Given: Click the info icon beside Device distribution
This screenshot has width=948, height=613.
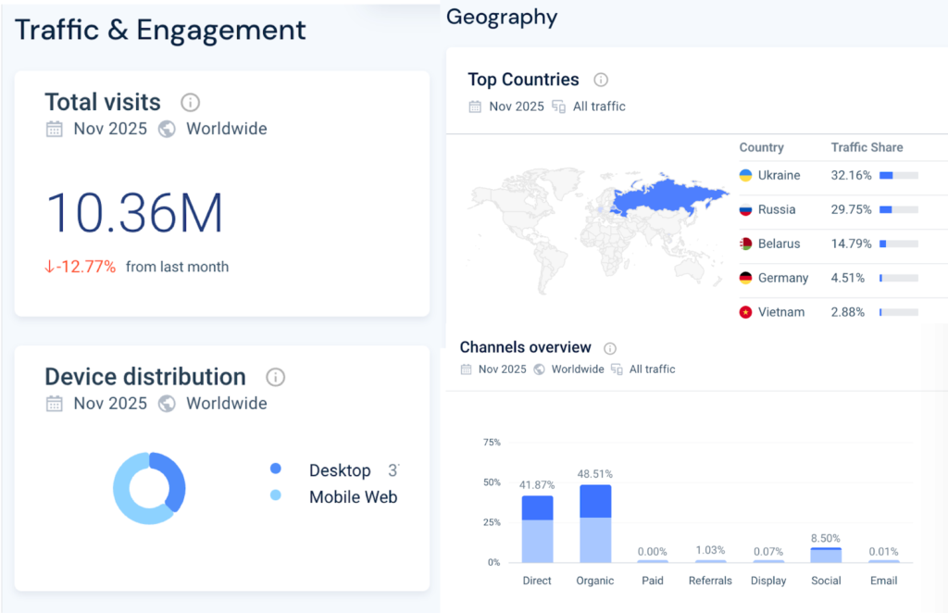Looking at the screenshot, I should (275, 377).
